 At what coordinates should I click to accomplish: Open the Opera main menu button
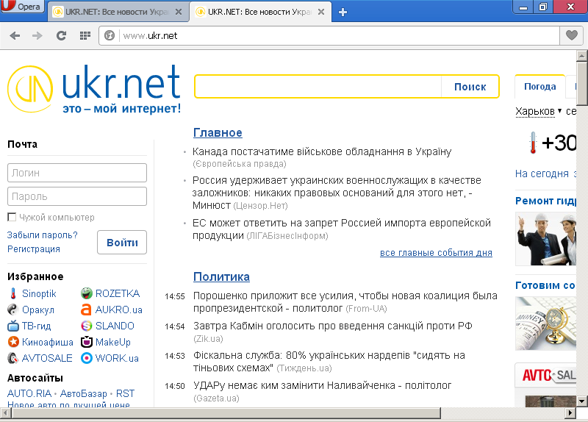coord(22,6)
